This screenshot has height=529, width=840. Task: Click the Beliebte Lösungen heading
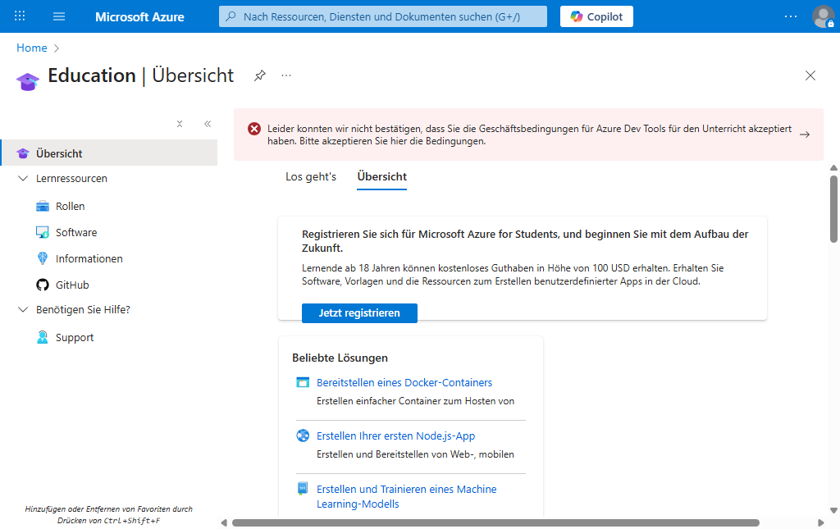pos(340,358)
